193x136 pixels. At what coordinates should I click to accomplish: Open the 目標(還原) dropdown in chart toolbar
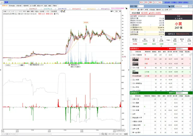55,11
